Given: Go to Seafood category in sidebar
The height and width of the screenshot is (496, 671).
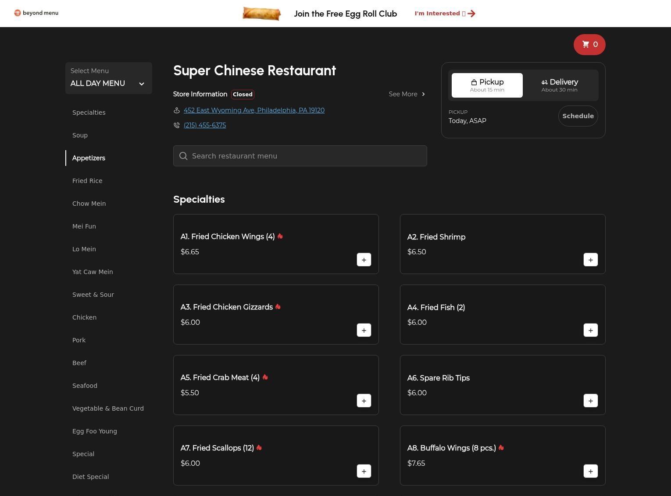Looking at the screenshot, I should click(85, 386).
